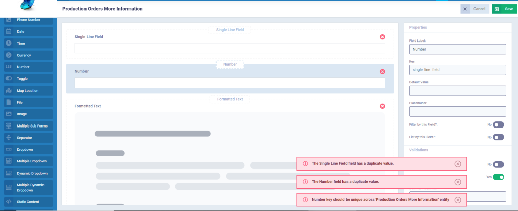
Task: Click the 'Filter by this Field?:' label
Action: [x=423, y=125]
